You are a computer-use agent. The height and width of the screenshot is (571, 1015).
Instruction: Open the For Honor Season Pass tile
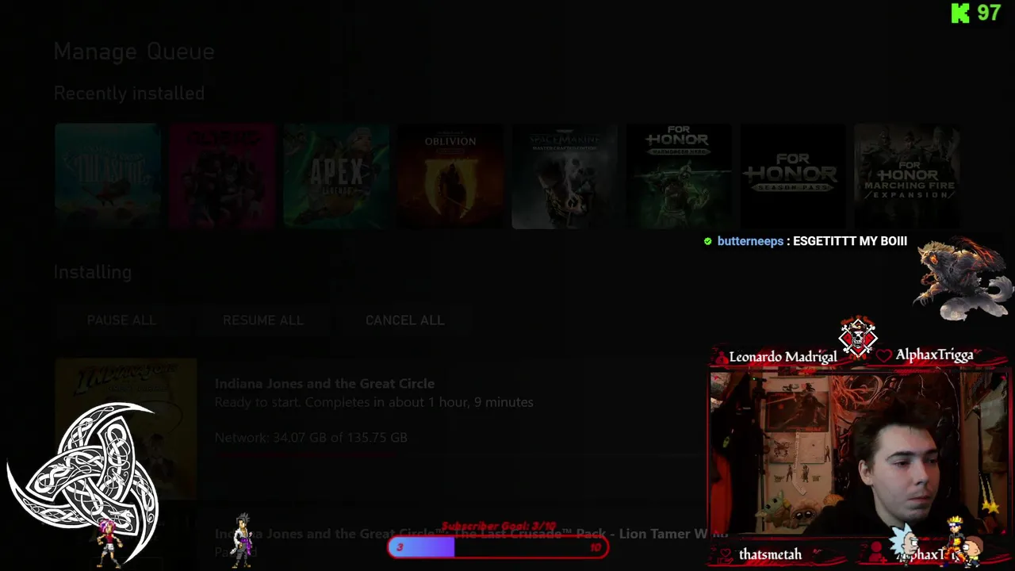click(793, 176)
